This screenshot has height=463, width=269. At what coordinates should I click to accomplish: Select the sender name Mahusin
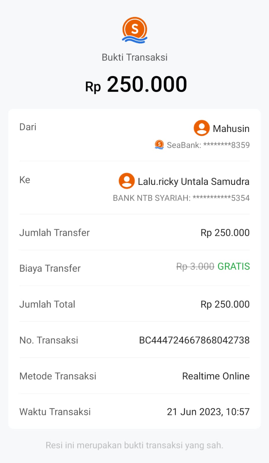[x=231, y=128]
